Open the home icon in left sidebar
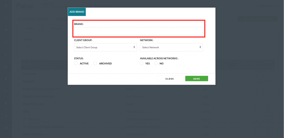The image size is (284, 138). click(x=6, y=6)
